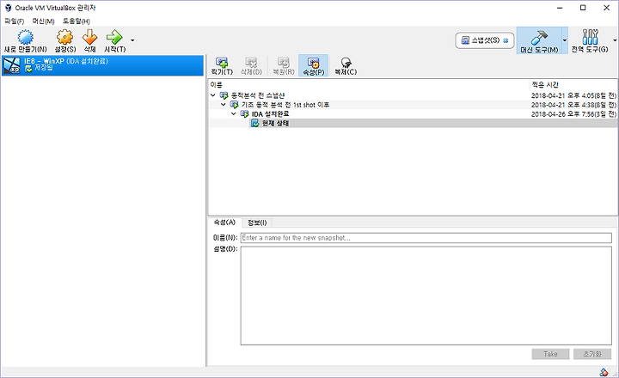Click the current state icon beside 현재 상태
619x378 pixels.
(x=255, y=123)
